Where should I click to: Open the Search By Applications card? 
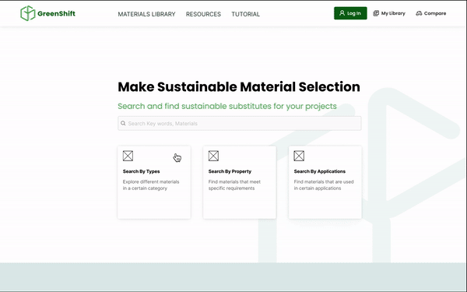[325, 182]
